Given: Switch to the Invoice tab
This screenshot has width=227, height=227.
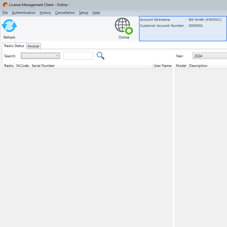Looking at the screenshot, I should 33,46.
